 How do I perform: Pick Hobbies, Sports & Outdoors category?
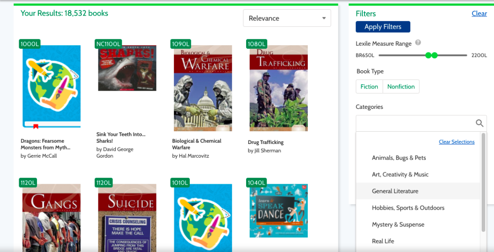pyautogui.click(x=408, y=208)
